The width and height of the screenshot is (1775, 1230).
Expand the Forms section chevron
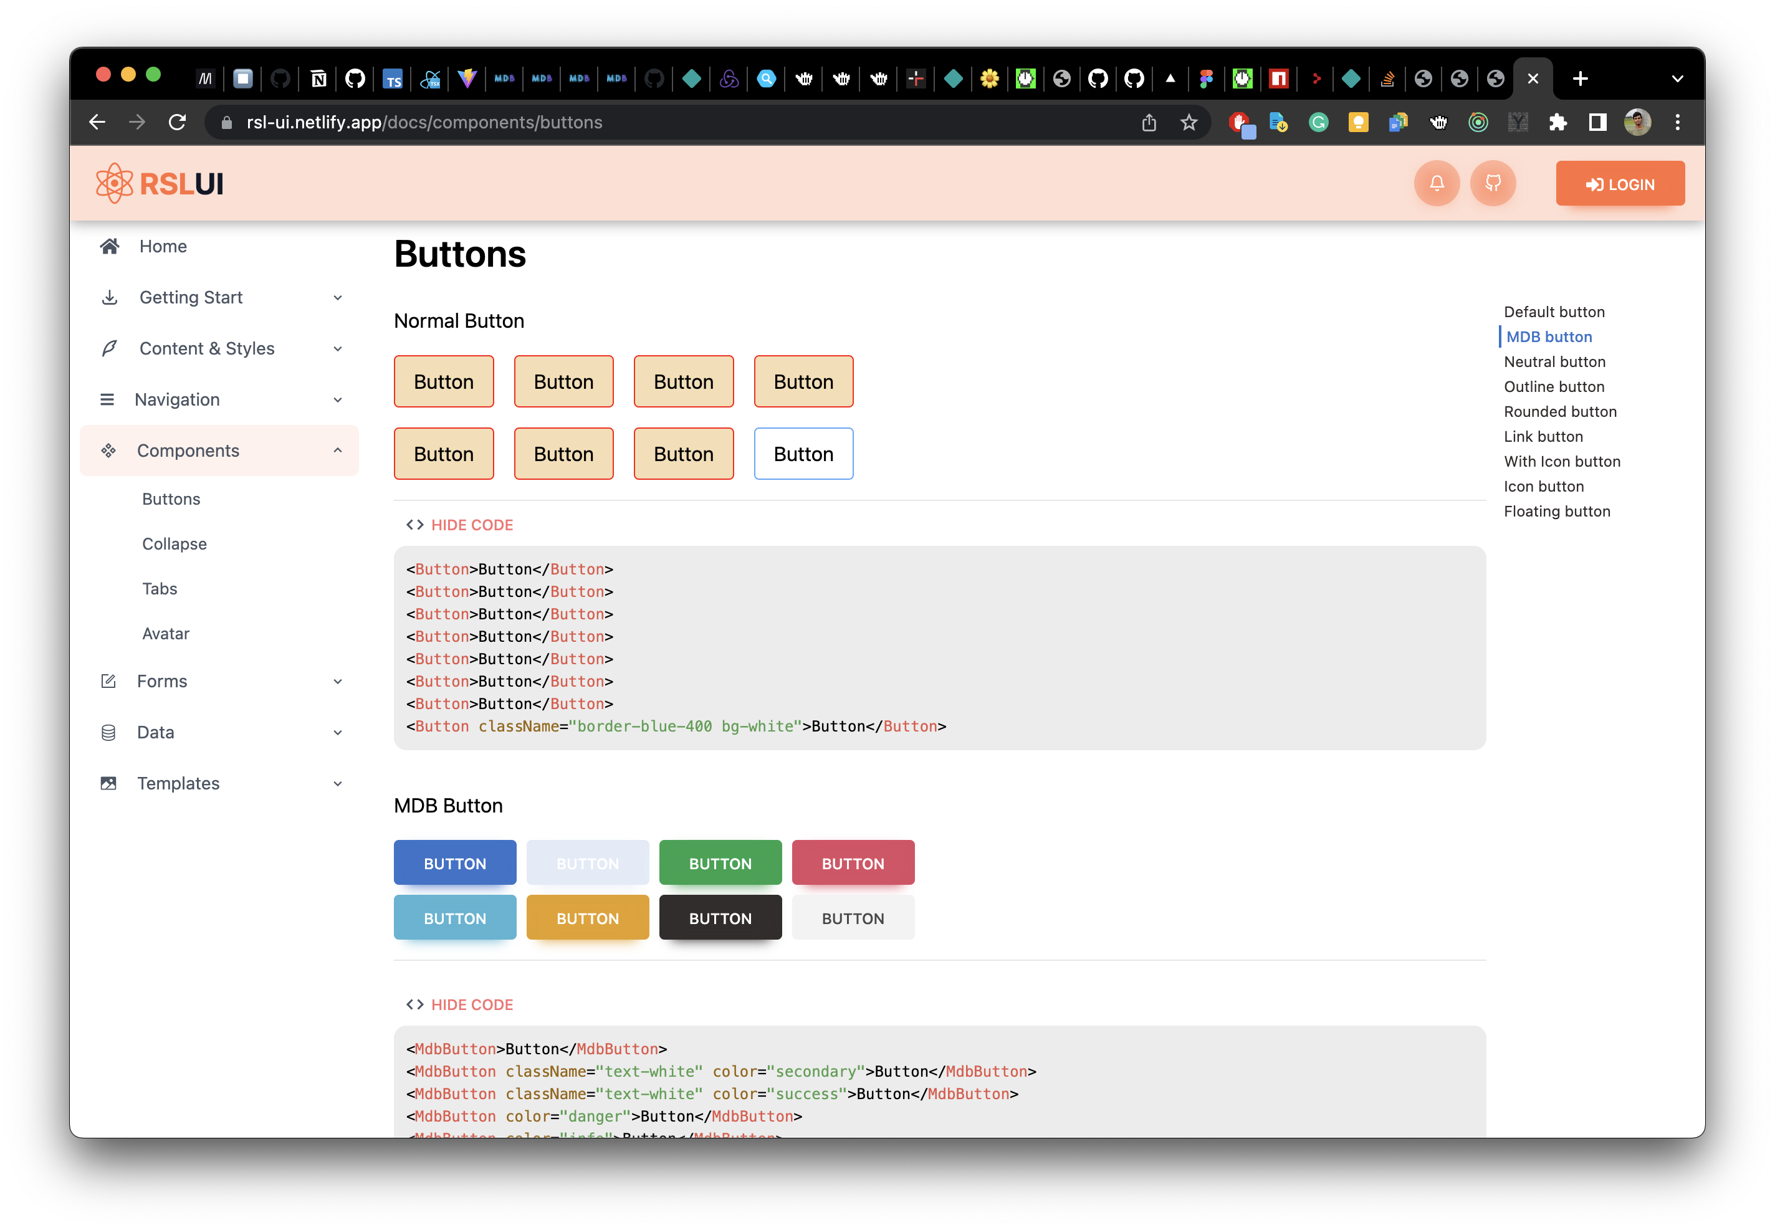point(338,681)
